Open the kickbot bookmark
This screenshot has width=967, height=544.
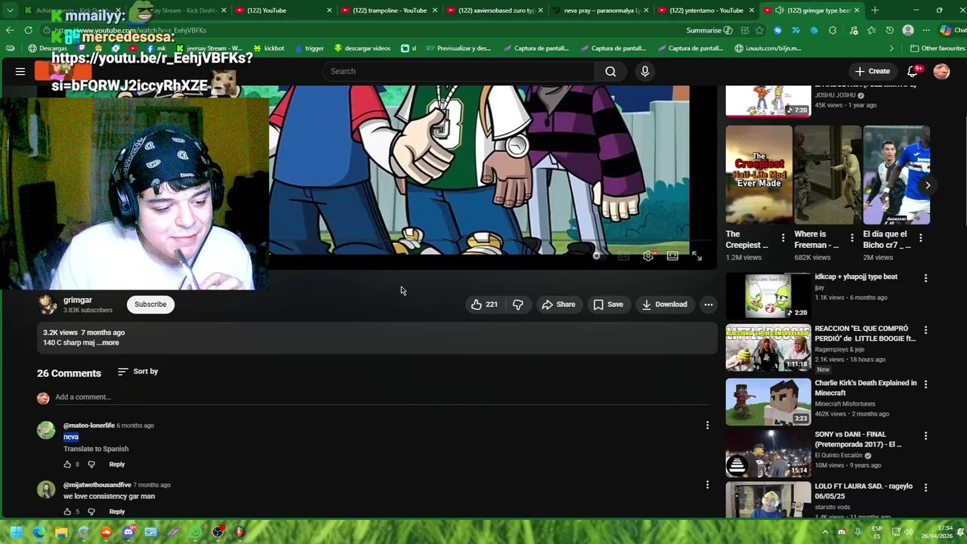[x=268, y=48]
